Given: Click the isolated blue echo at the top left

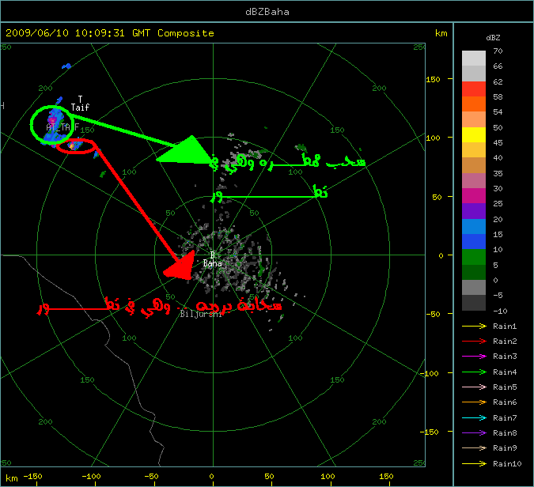Looking at the screenshot, I should (66, 66).
